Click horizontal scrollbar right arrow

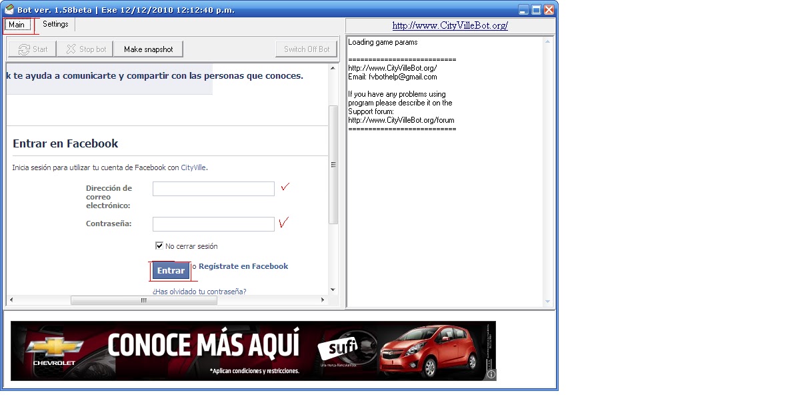(x=323, y=300)
